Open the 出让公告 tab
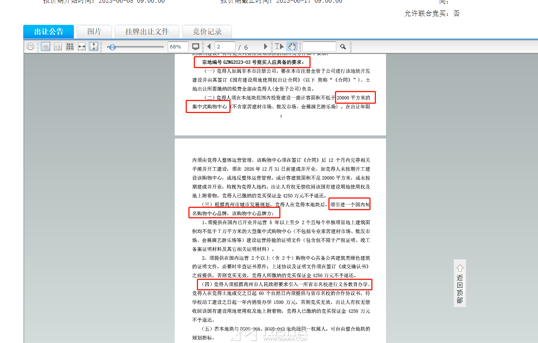 pos(48,31)
